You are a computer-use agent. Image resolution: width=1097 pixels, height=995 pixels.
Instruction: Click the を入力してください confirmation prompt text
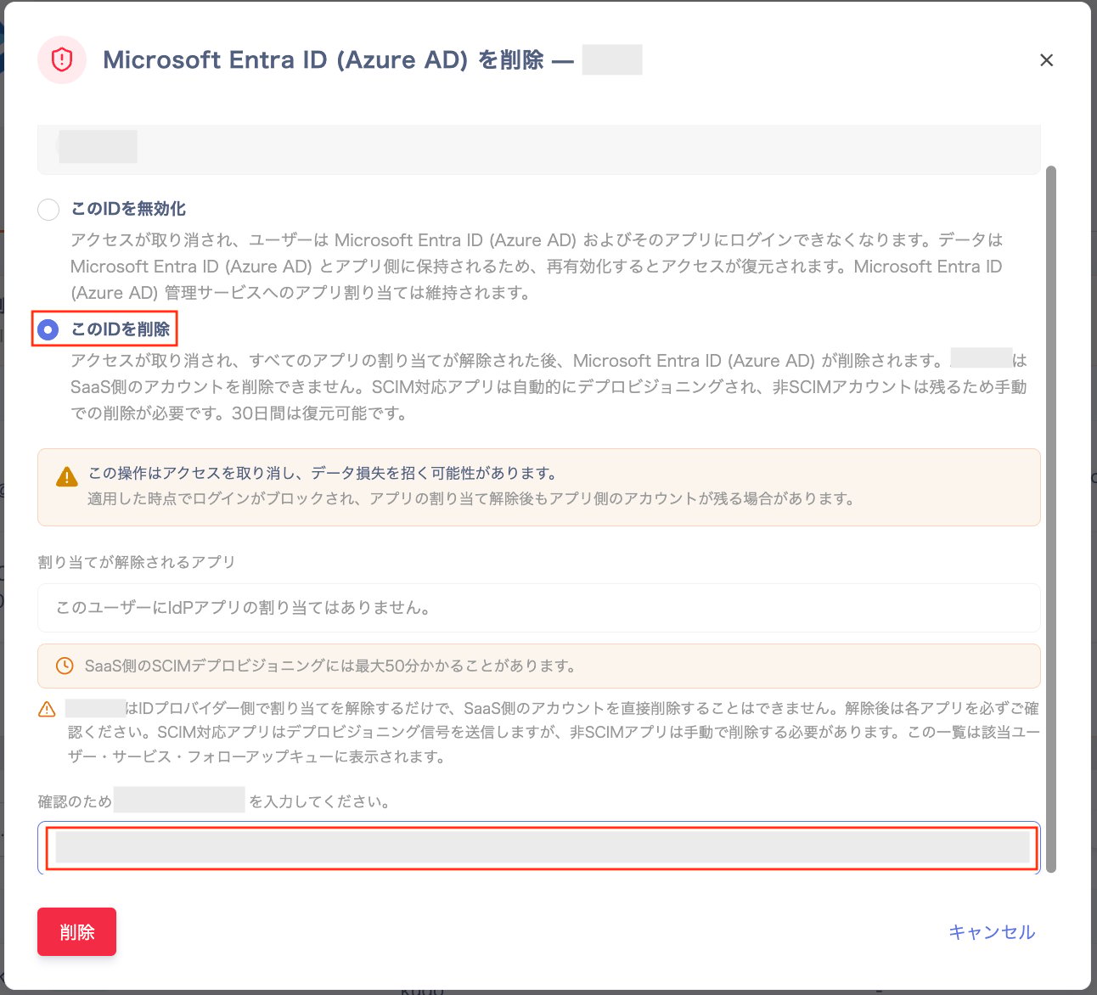319,801
